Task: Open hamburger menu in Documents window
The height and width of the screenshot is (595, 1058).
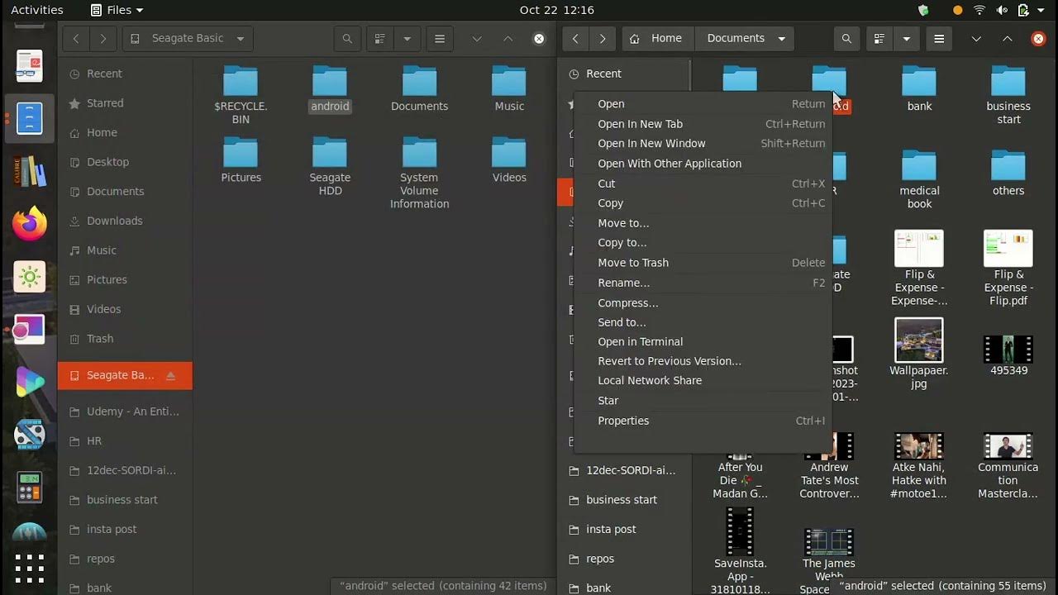Action: 939,38
